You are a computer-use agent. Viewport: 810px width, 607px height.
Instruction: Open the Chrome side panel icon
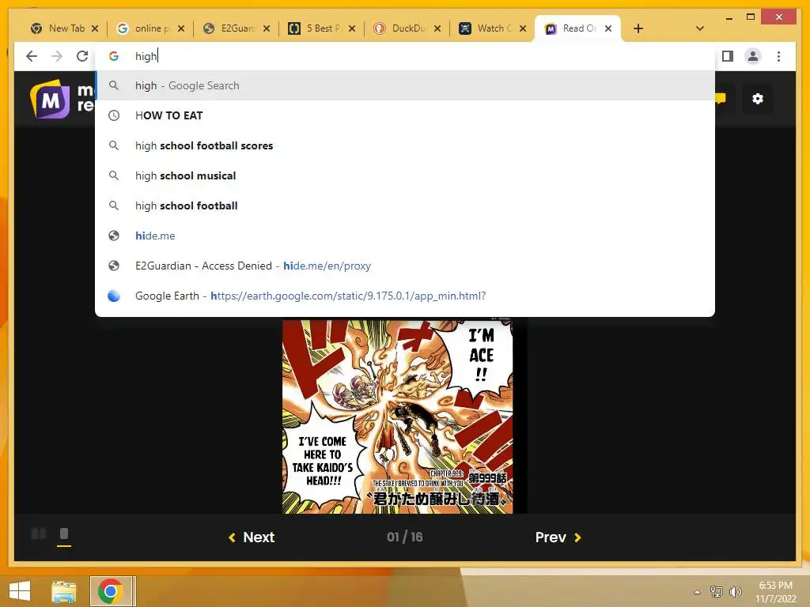[x=728, y=56]
